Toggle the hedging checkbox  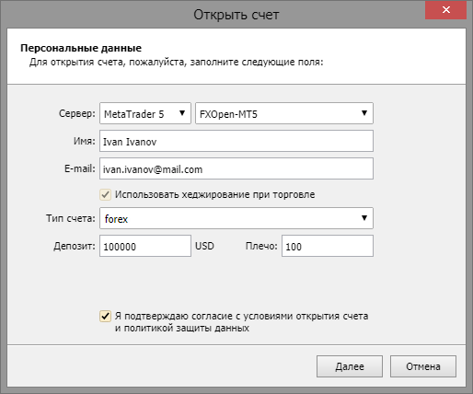tap(105, 194)
